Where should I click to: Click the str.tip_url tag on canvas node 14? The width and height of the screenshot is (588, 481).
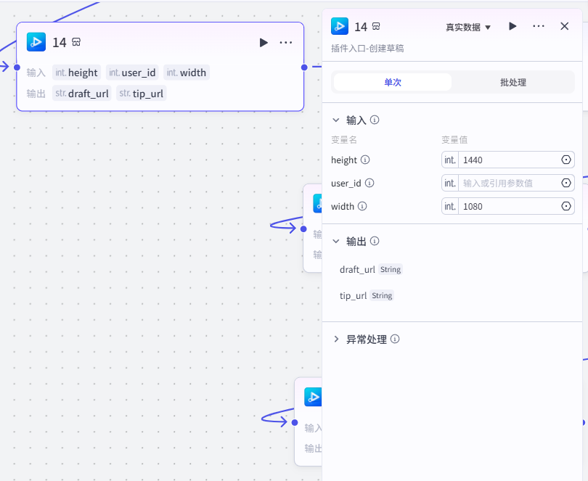pyautogui.click(x=142, y=94)
